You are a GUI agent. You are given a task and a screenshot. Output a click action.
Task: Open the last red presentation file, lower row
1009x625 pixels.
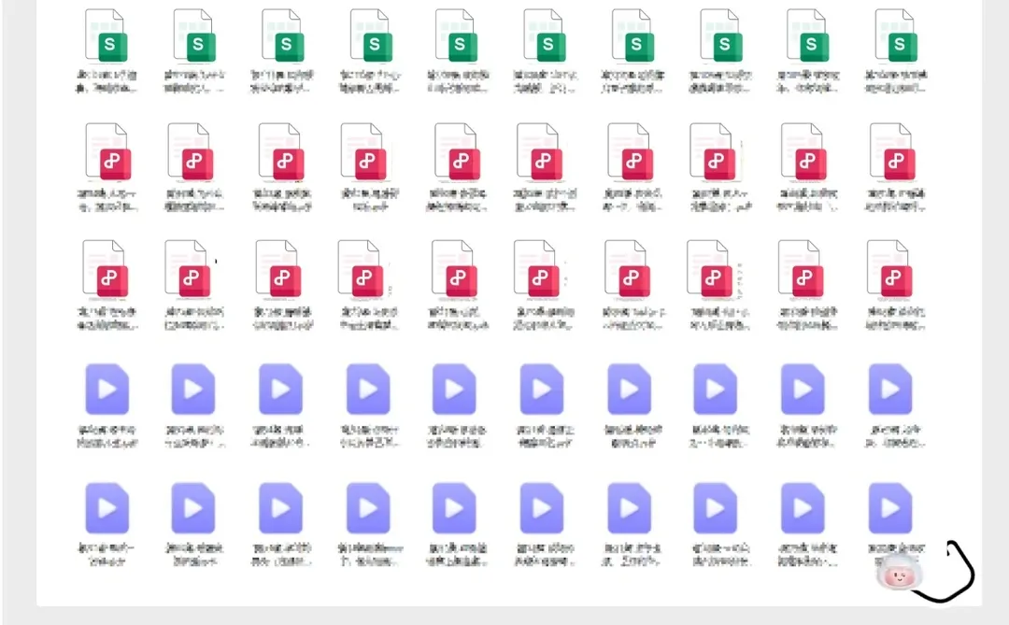coord(890,269)
